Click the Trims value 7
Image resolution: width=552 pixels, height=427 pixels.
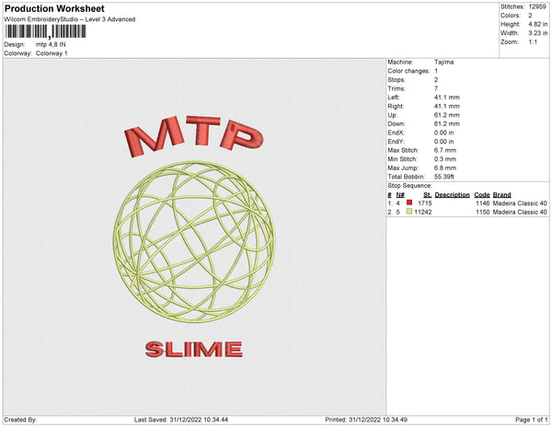pyautogui.click(x=436, y=88)
